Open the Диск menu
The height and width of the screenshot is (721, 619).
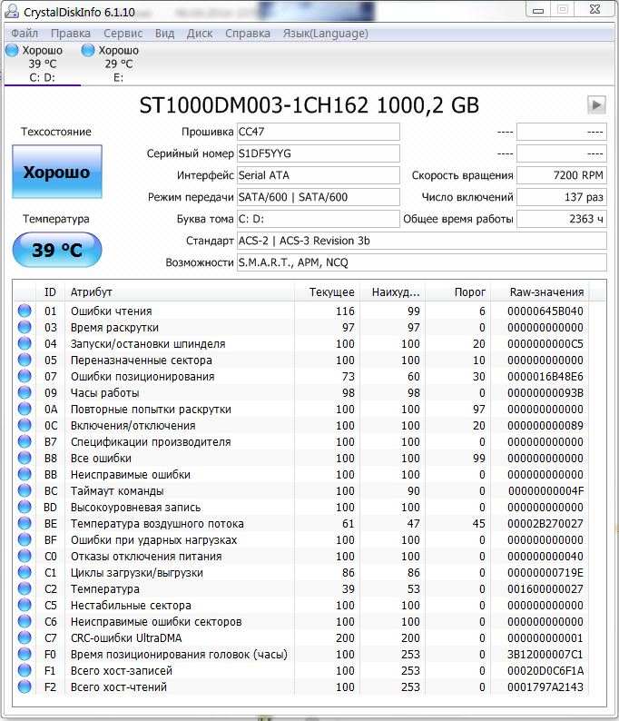click(x=200, y=34)
